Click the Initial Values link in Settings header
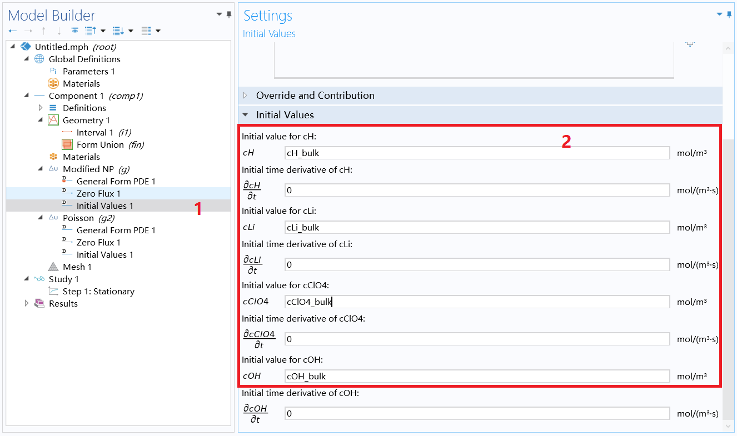737x436 pixels. (x=268, y=33)
